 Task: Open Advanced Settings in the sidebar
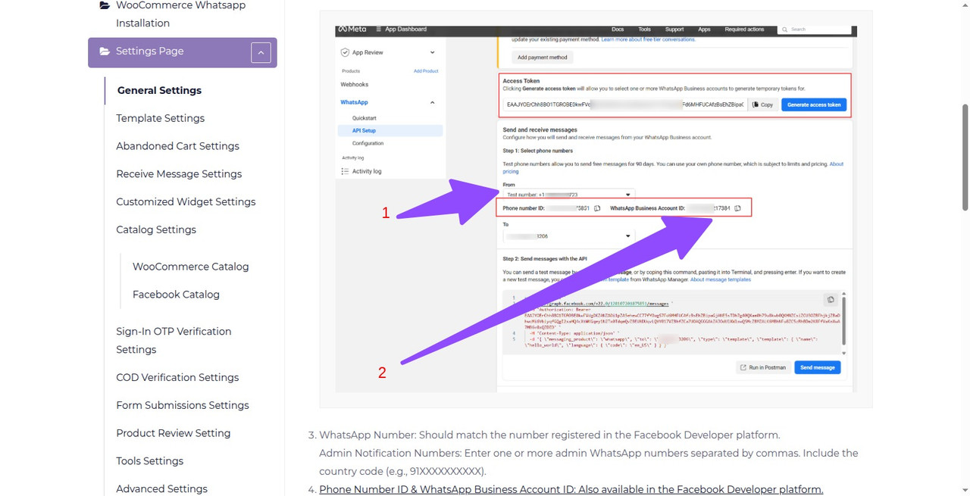coord(161,489)
